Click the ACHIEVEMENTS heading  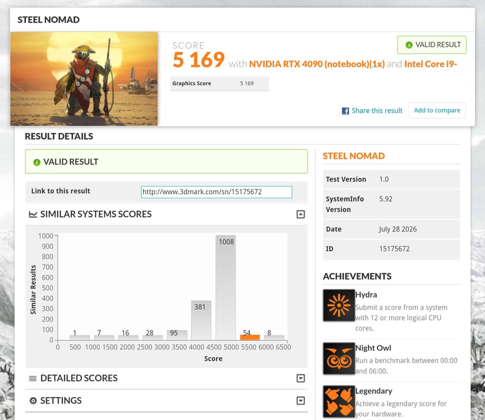357,276
